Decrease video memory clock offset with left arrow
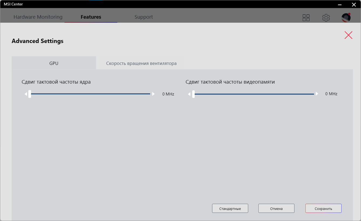 click(190, 94)
